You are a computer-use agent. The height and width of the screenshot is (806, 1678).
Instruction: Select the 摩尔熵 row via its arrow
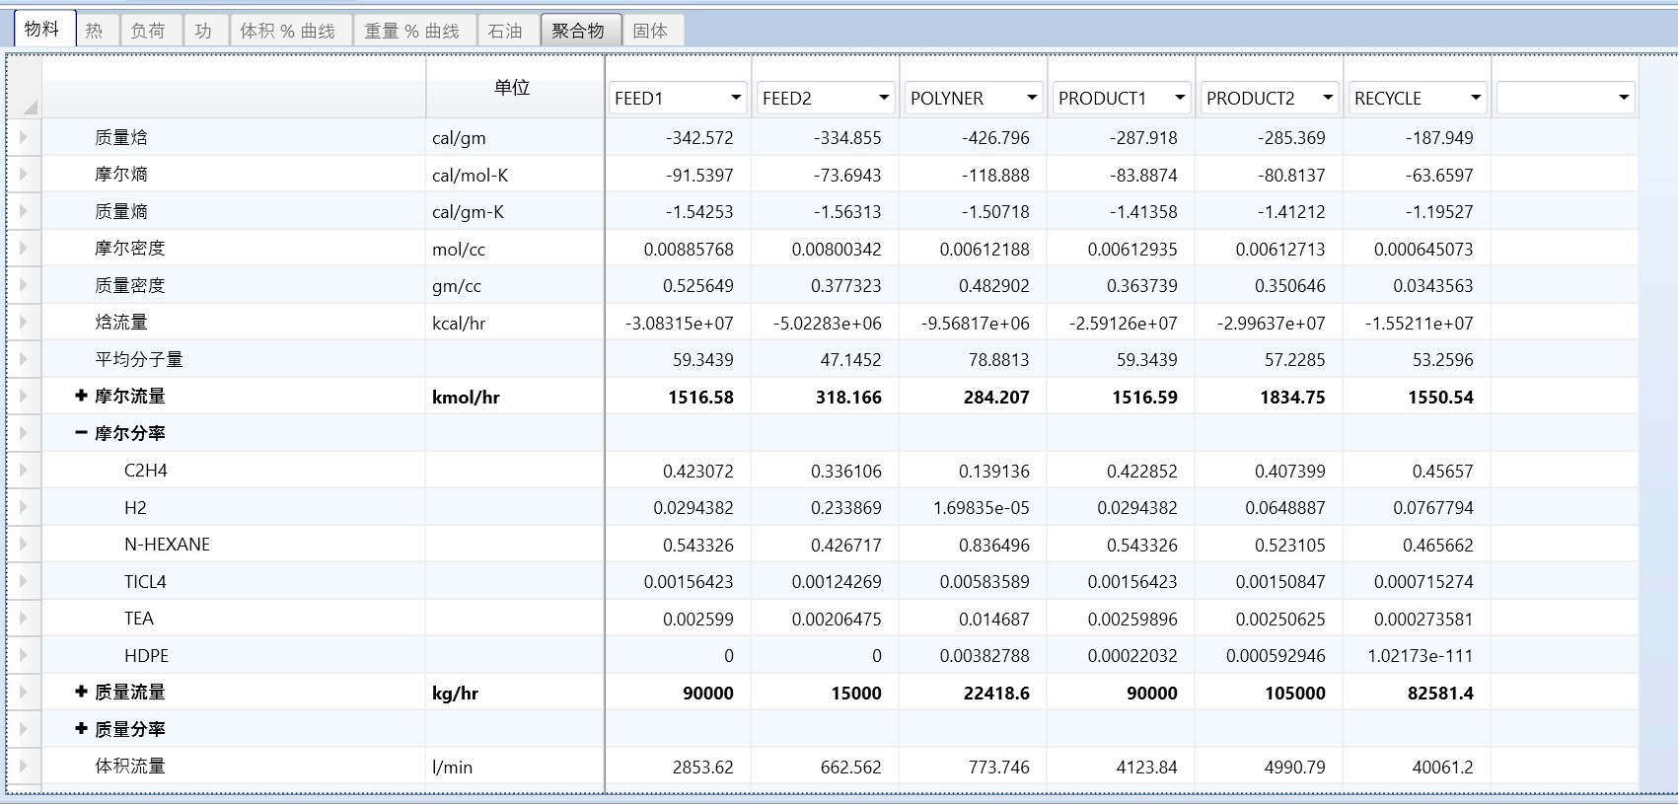click(24, 174)
